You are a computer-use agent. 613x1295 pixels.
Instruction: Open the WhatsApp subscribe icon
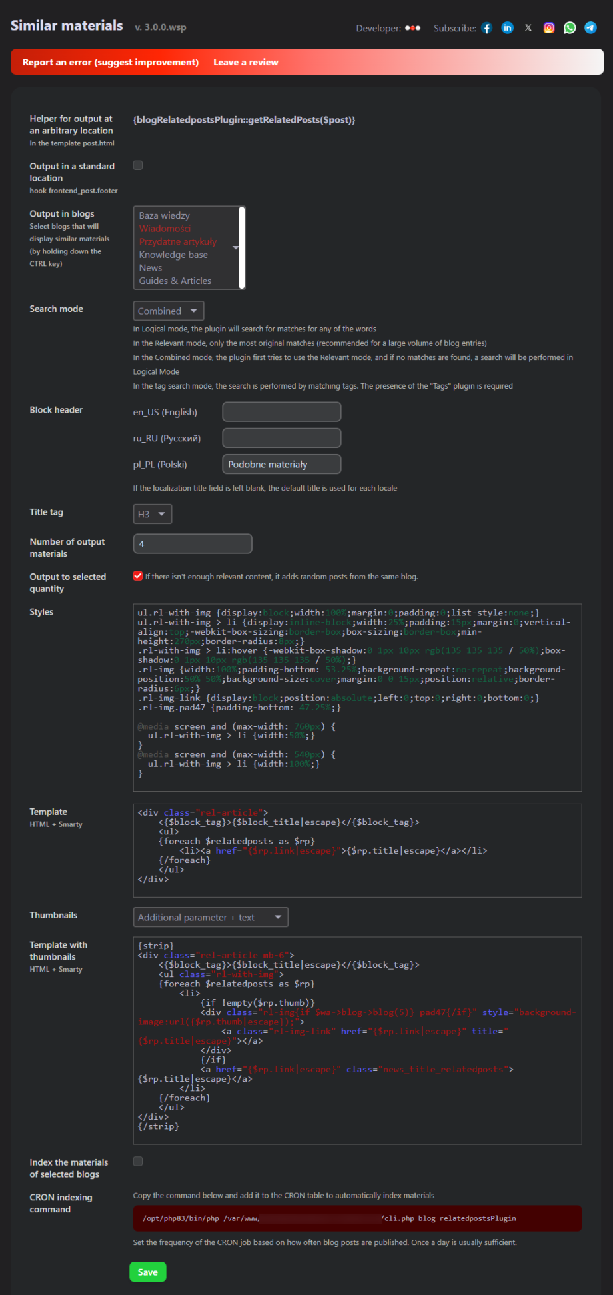tap(570, 28)
